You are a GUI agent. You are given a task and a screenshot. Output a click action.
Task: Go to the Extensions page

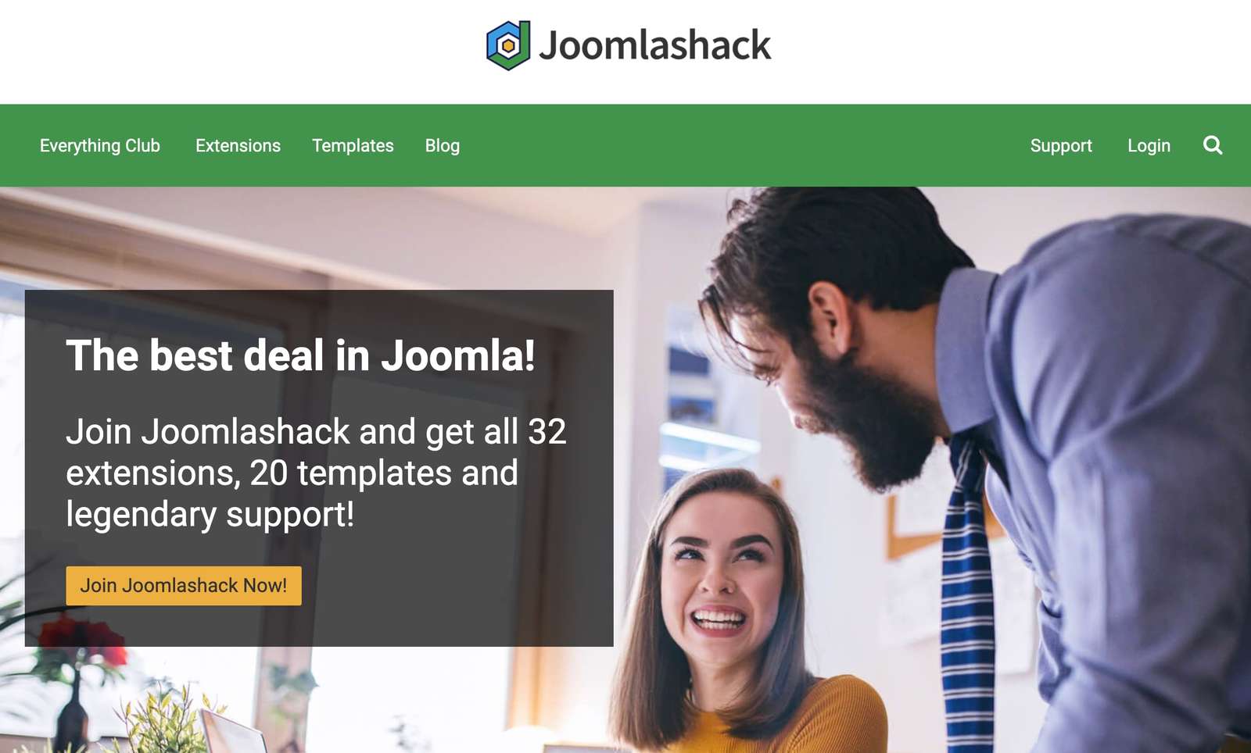(x=238, y=146)
